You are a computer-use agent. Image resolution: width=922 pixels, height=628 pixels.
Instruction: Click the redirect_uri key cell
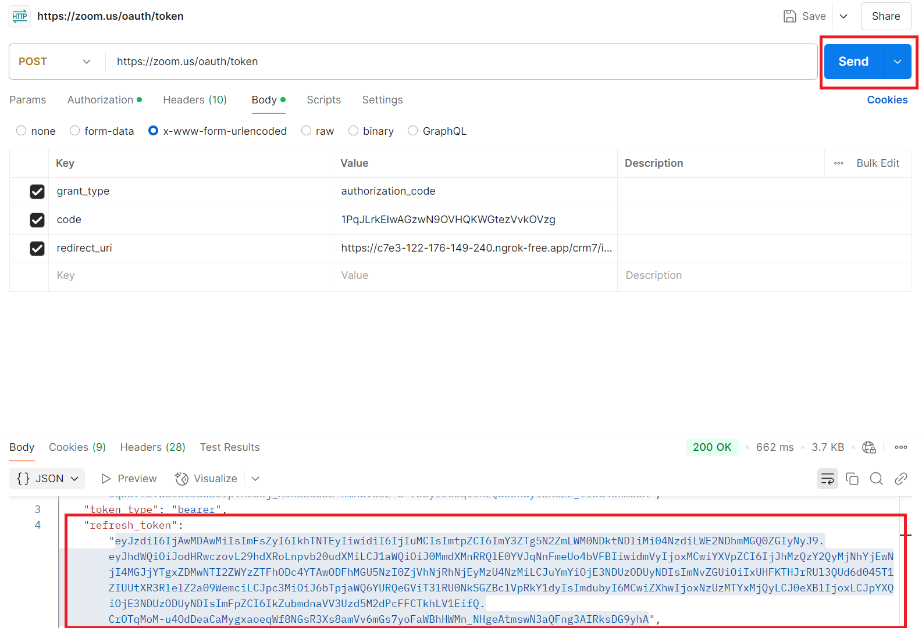[191, 249]
